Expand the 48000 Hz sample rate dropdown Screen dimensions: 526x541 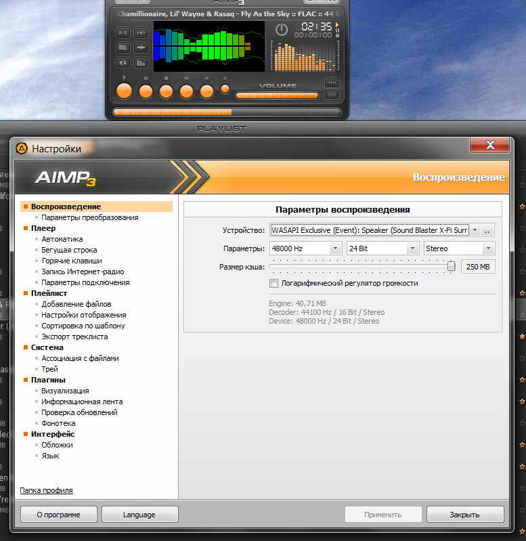tap(335, 248)
